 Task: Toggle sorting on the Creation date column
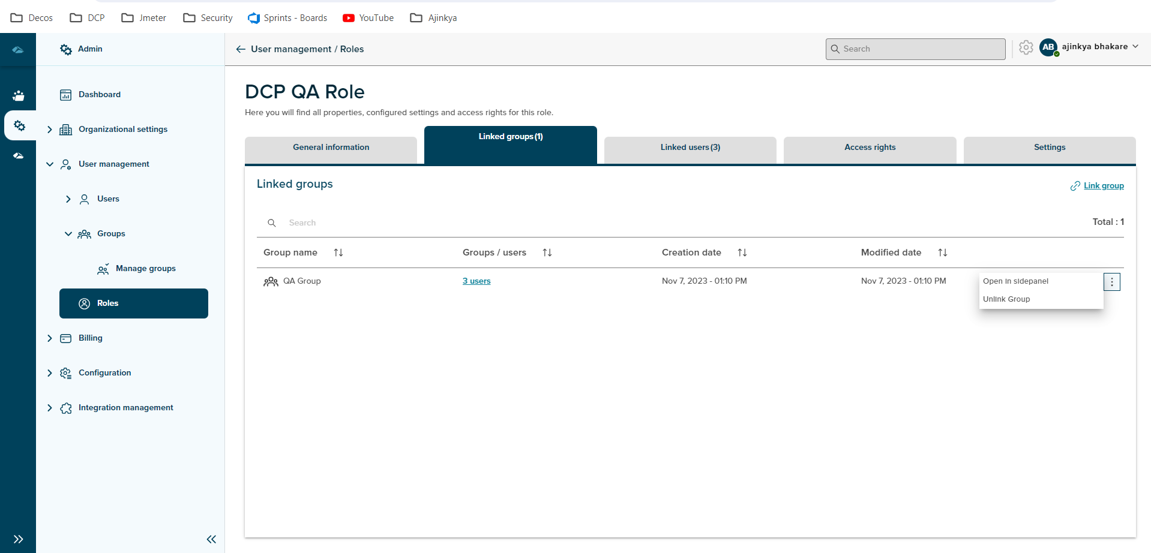(x=742, y=253)
